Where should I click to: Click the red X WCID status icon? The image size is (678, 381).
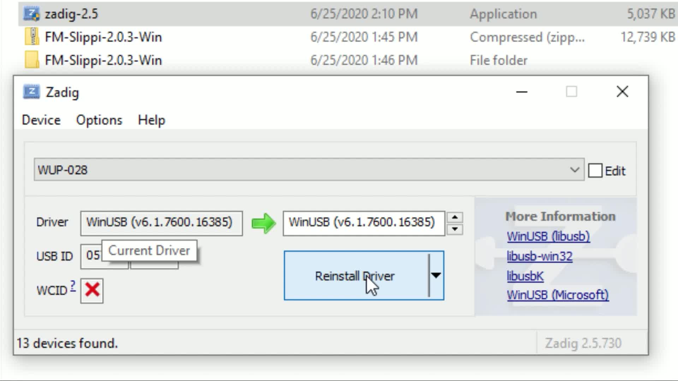pos(92,290)
